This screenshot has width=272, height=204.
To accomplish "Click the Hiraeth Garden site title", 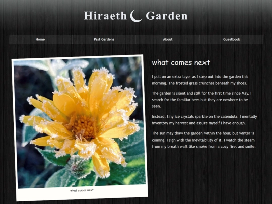I will [135, 16].
